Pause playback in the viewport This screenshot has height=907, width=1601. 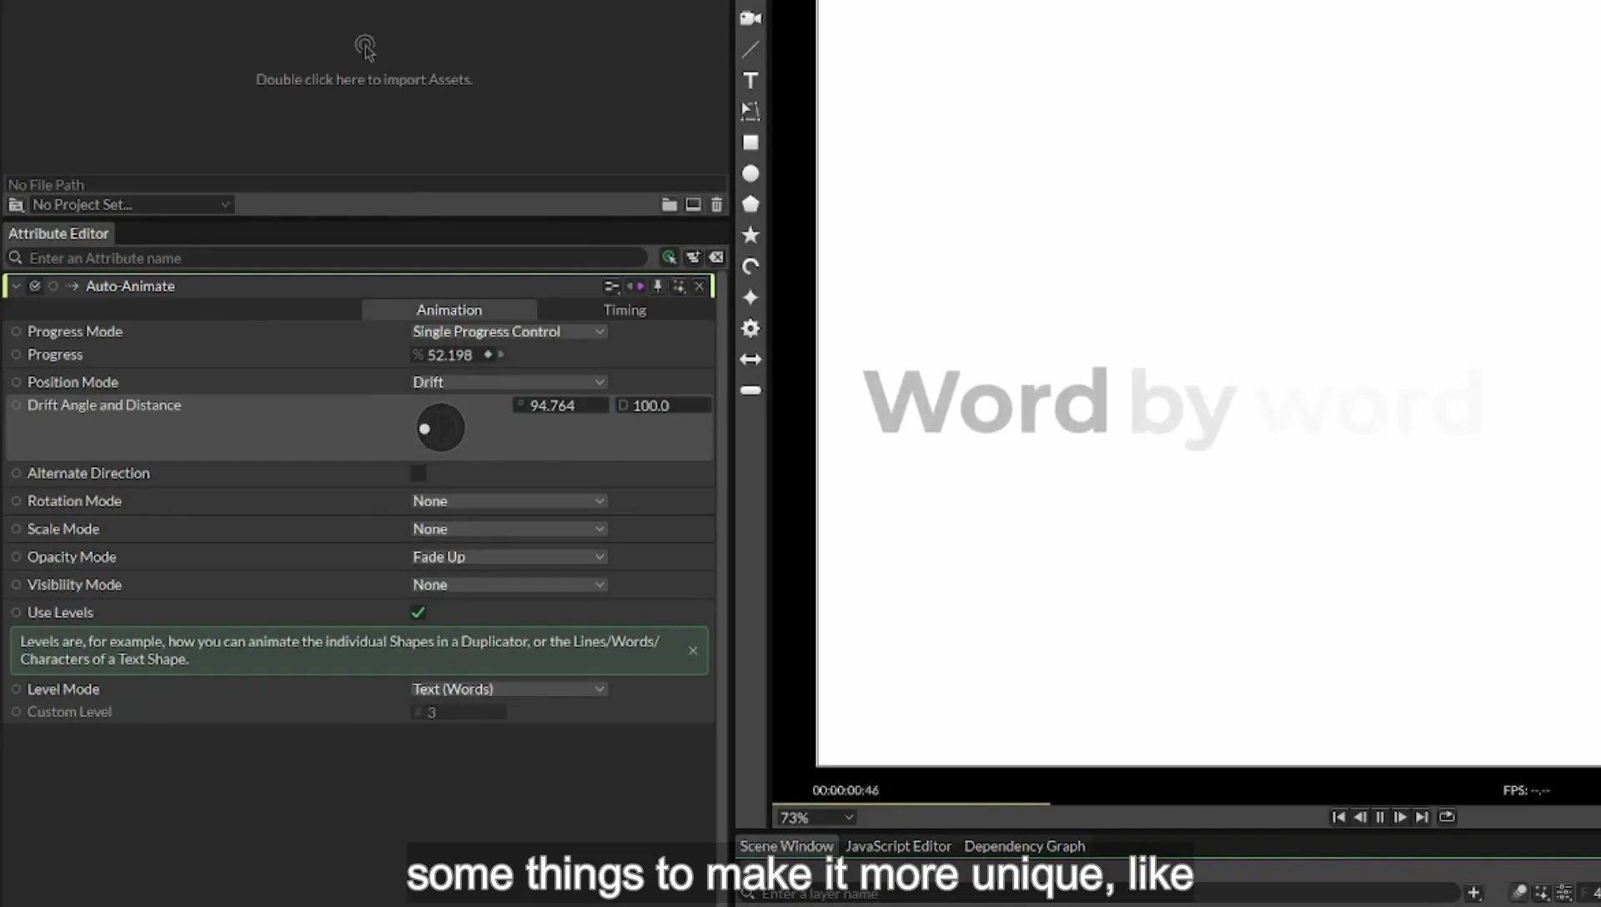[1380, 817]
